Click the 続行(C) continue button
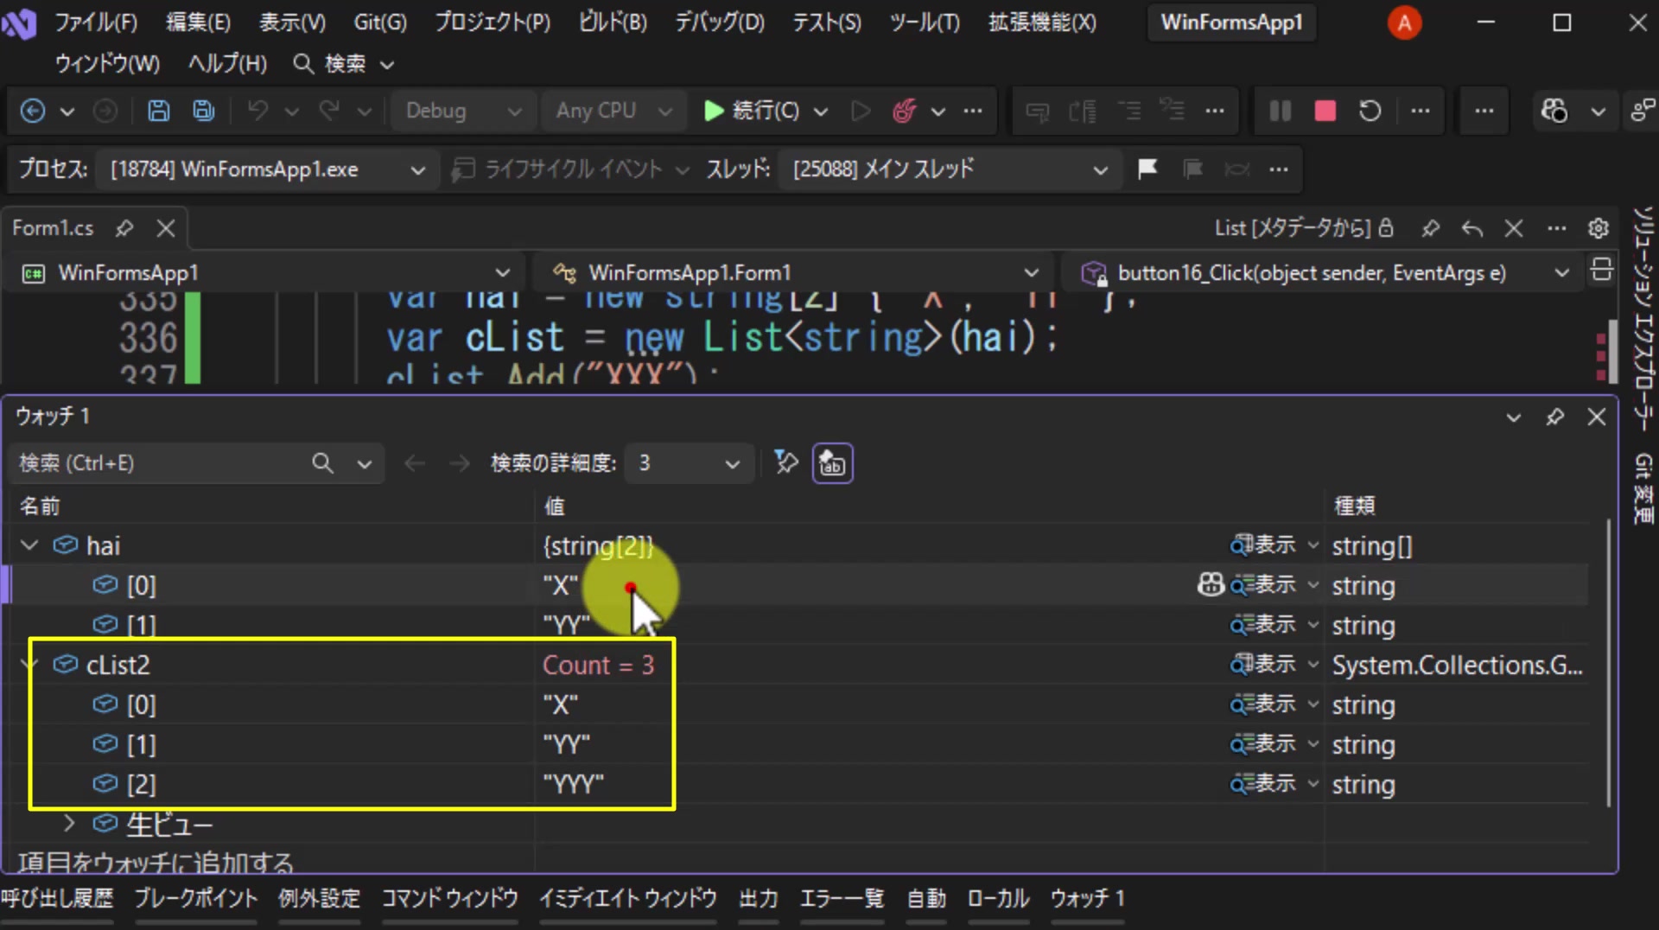The image size is (1659, 930). [752, 111]
